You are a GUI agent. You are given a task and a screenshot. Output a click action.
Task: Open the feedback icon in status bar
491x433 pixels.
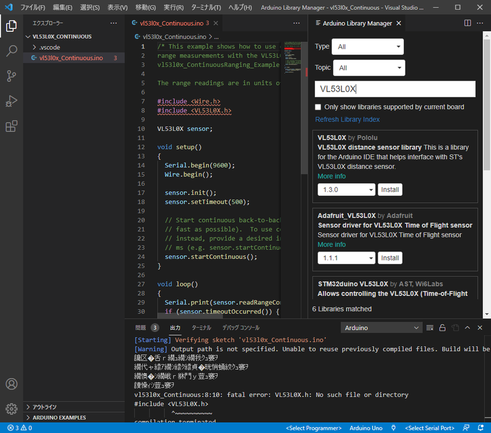pyautogui.click(x=466, y=427)
